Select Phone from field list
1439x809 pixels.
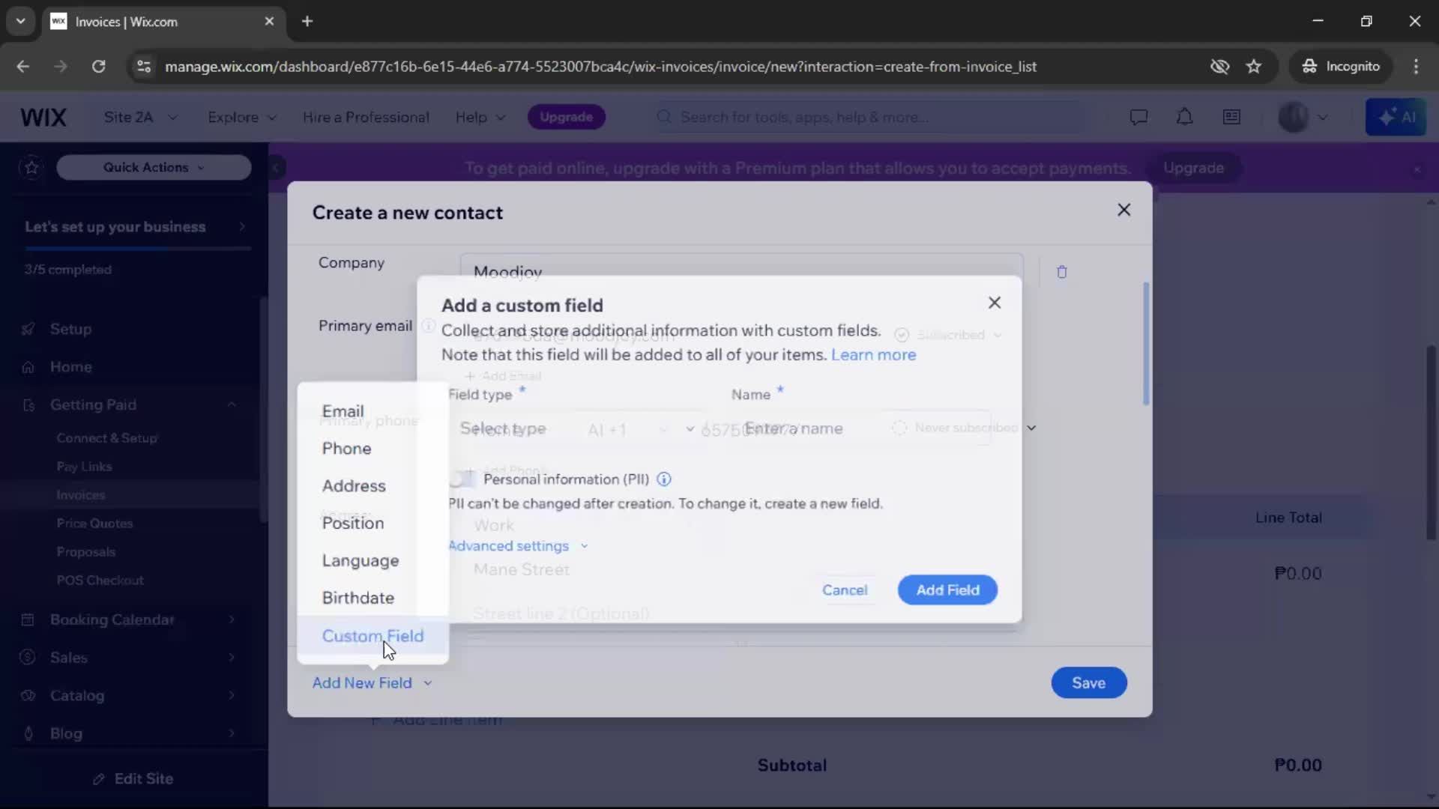click(x=372, y=449)
